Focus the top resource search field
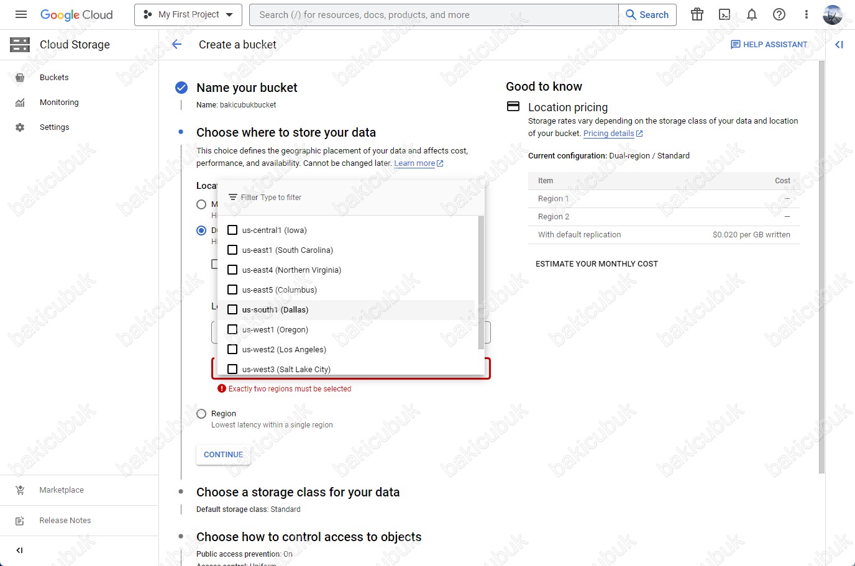Screen dimensions: 855x566 [x=434, y=15]
